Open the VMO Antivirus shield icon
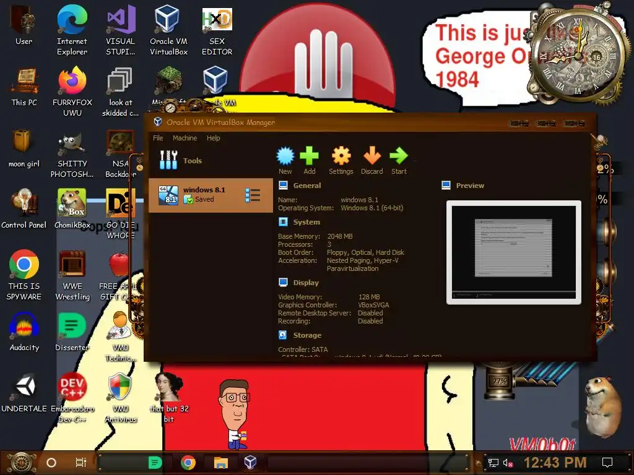Image resolution: width=634 pixels, height=475 pixels. [x=121, y=398]
